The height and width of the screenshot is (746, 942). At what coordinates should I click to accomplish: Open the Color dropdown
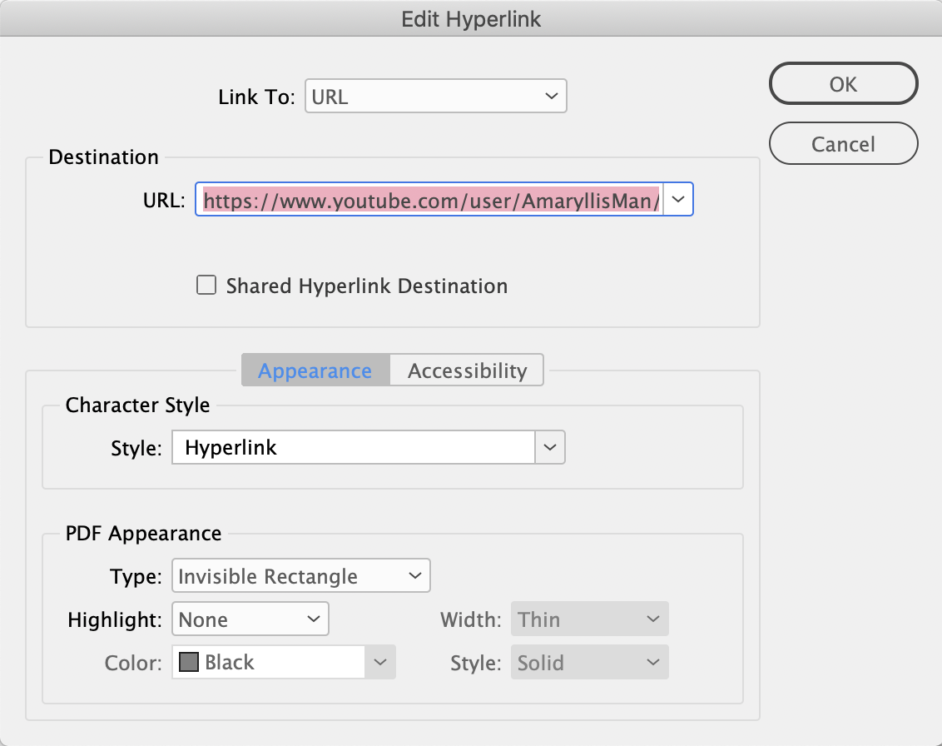pos(380,662)
